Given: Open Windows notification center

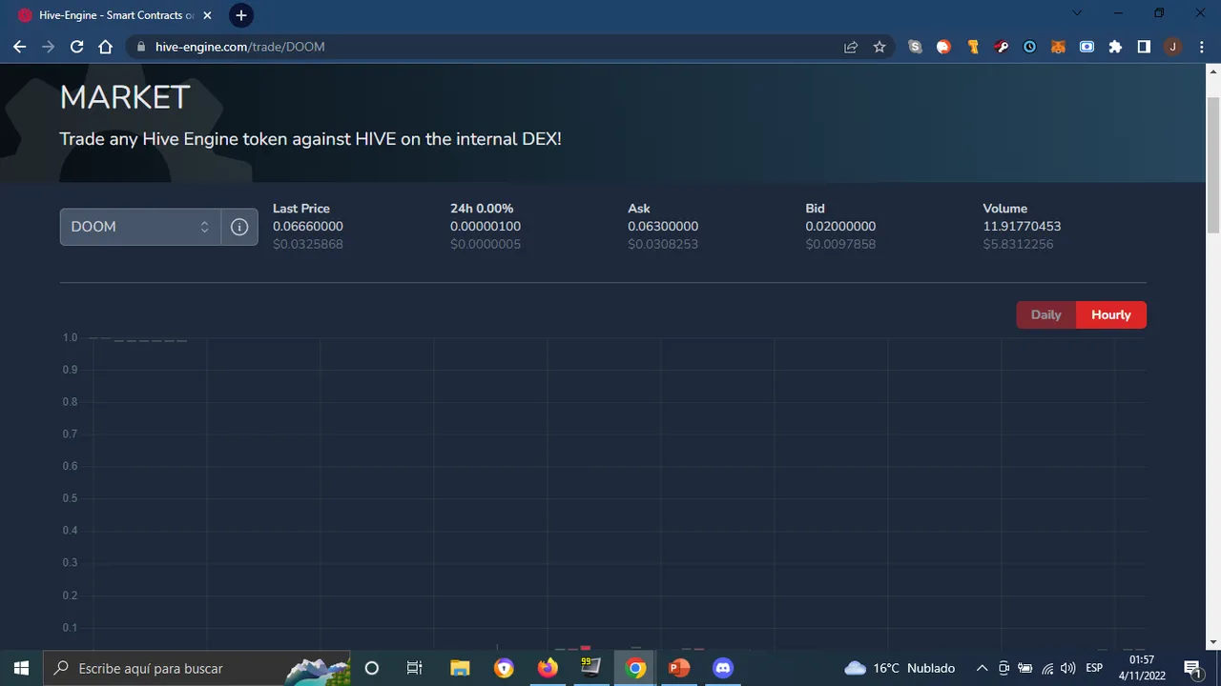Looking at the screenshot, I should coord(1191,668).
